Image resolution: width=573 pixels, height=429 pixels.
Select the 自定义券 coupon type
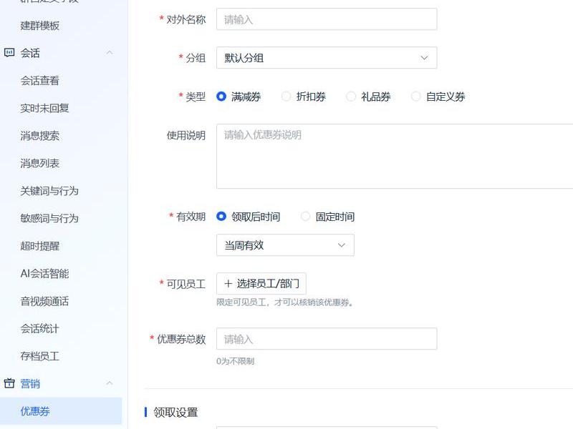[x=416, y=97]
